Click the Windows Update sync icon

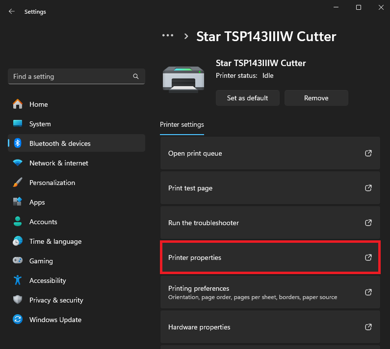18,319
